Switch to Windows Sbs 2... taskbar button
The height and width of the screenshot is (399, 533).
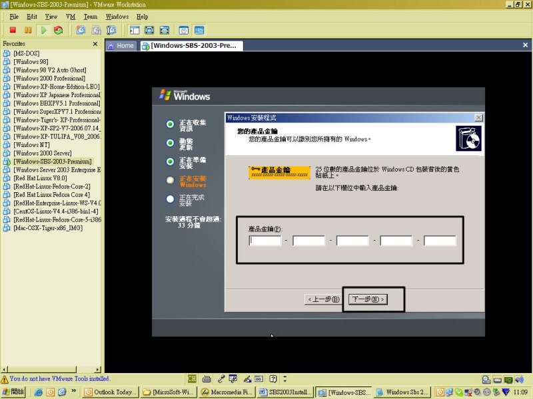402,392
